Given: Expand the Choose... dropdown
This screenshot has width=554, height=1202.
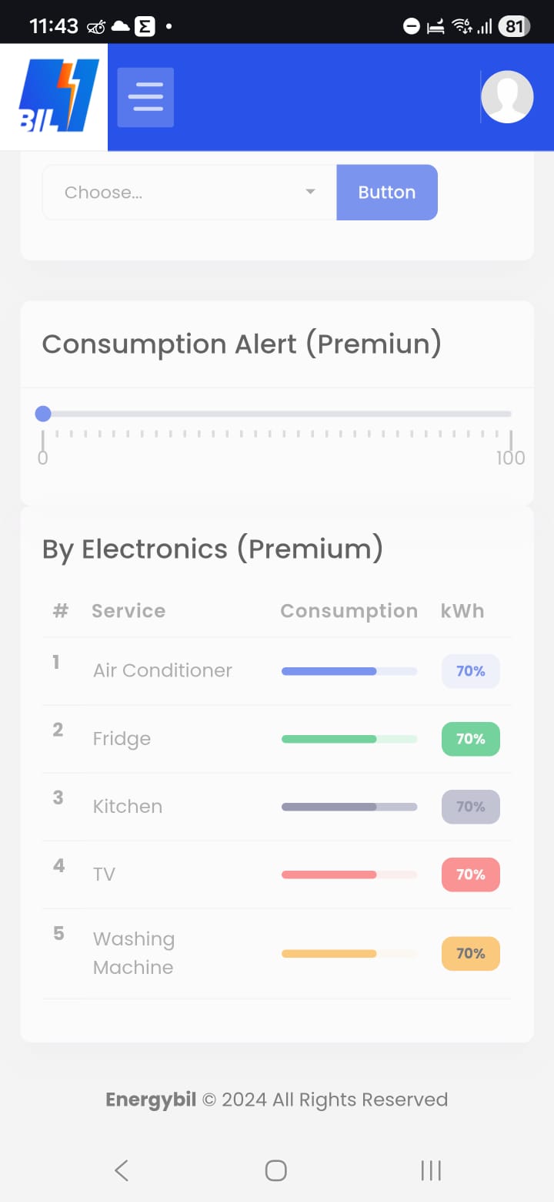Looking at the screenshot, I should tap(189, 193).
